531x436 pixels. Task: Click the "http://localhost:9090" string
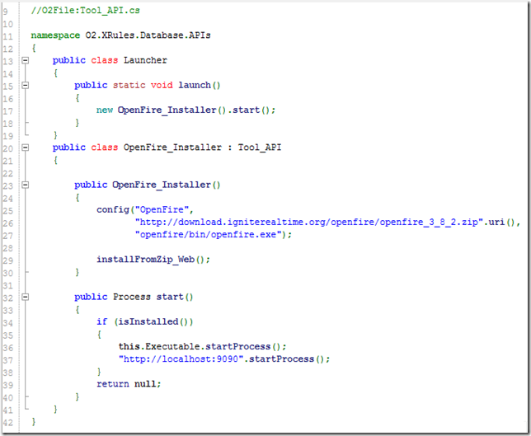(181, 359)
